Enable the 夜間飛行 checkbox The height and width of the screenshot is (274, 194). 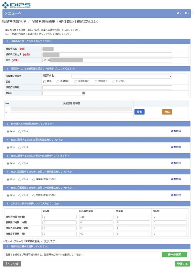click(58, 82)
